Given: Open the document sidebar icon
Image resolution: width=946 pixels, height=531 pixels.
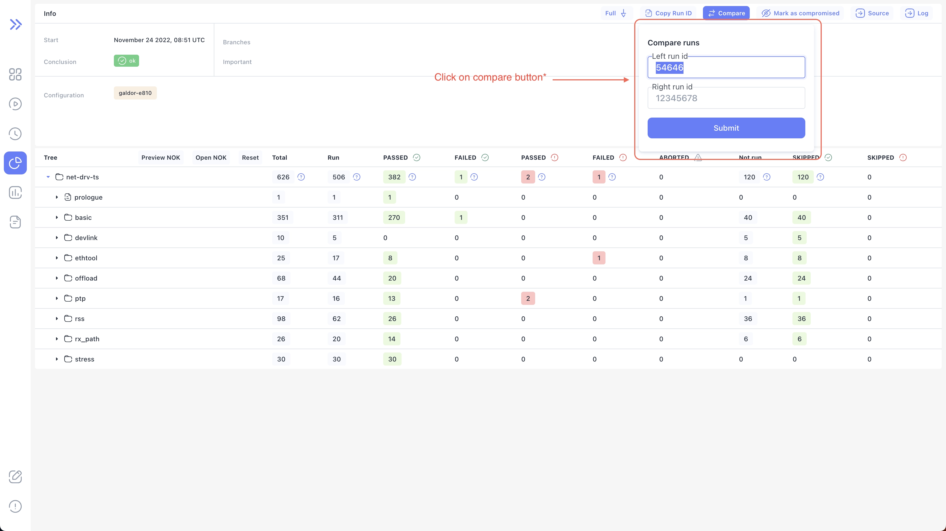Looking at the screenshot, I should pos(15,222).
